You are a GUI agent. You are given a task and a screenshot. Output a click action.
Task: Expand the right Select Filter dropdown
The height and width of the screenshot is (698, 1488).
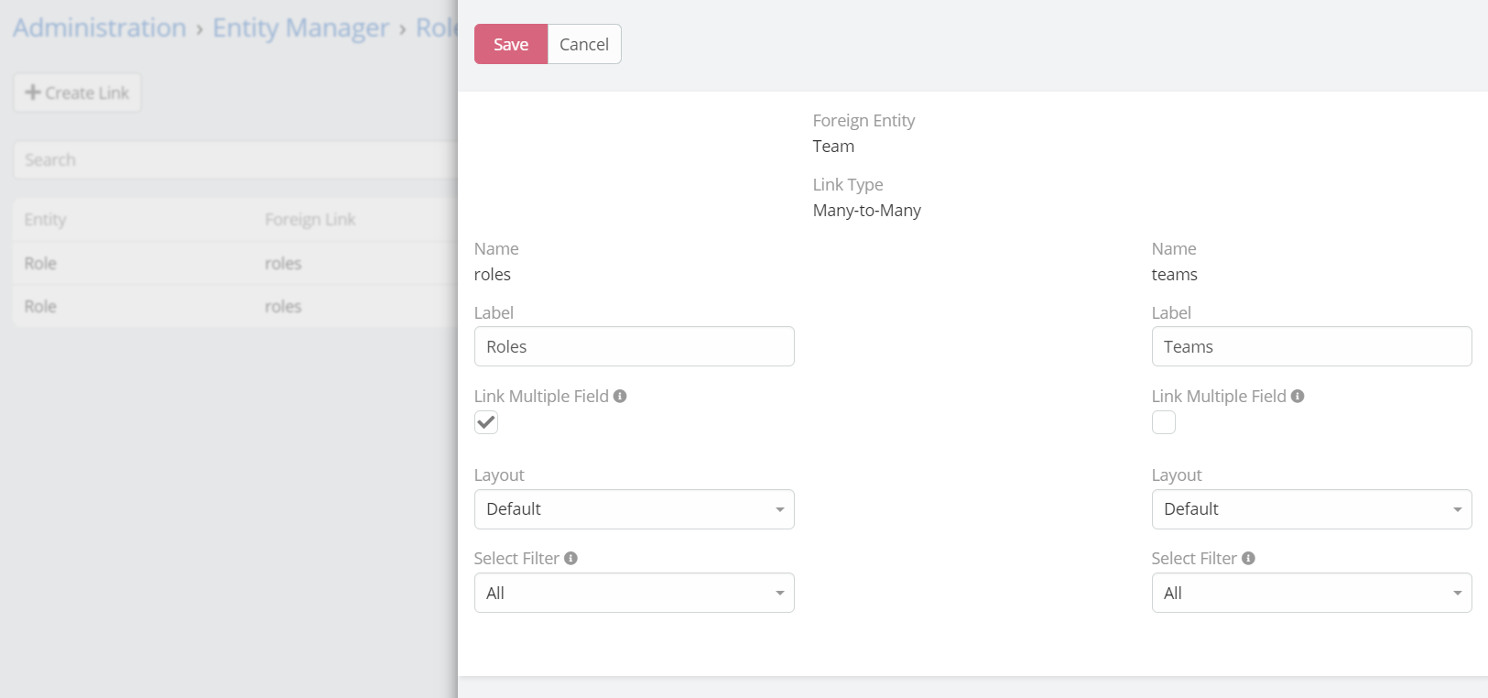(1311, 594)
